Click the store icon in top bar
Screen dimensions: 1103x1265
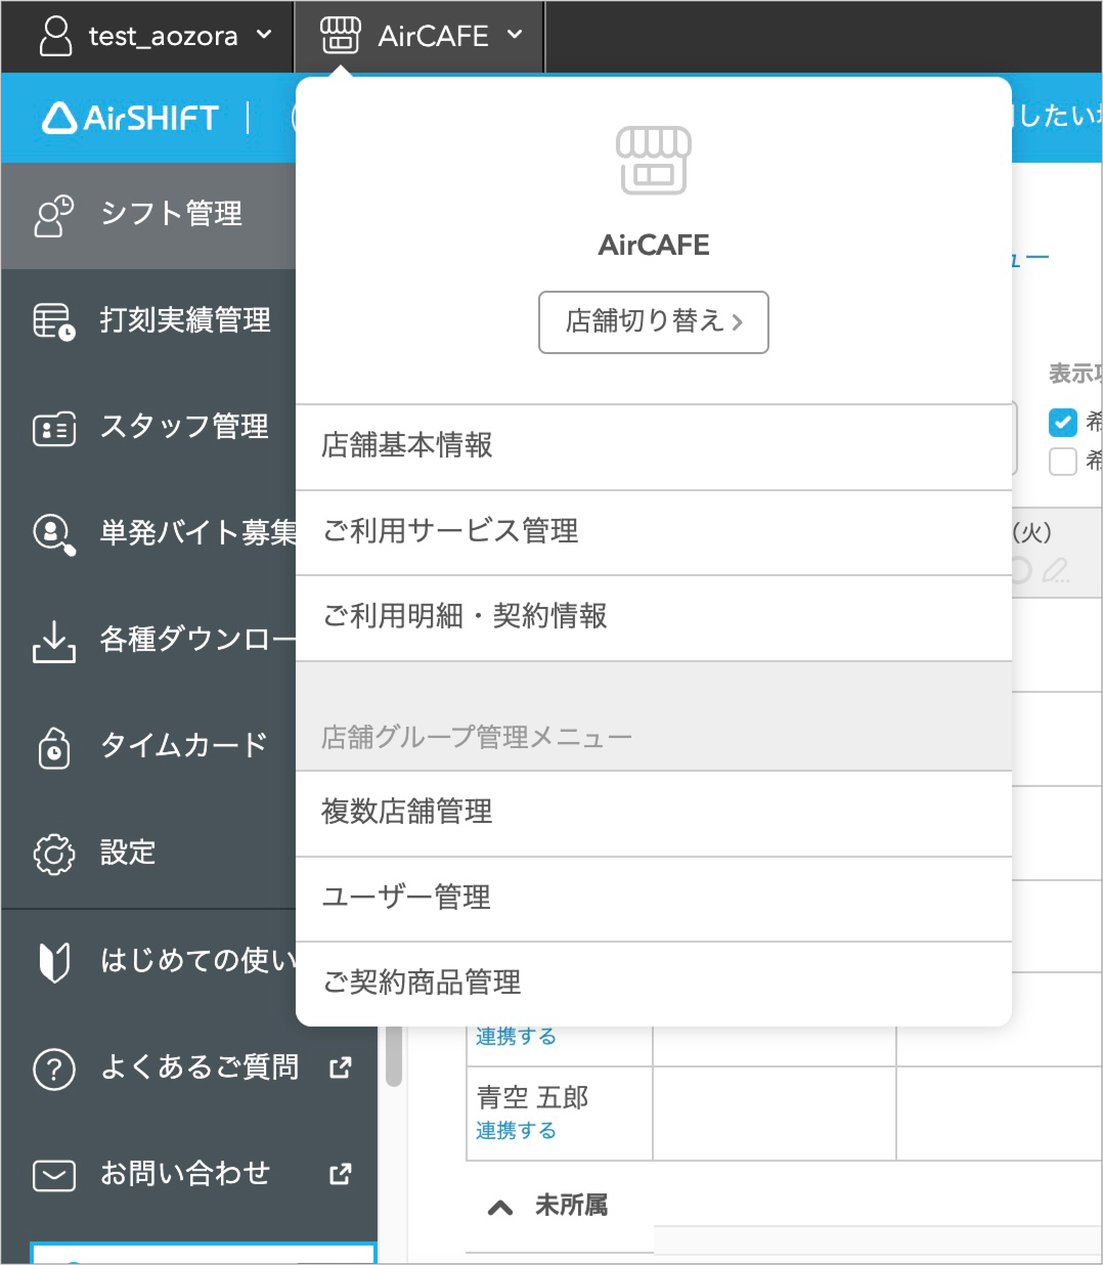pos(340,35)
